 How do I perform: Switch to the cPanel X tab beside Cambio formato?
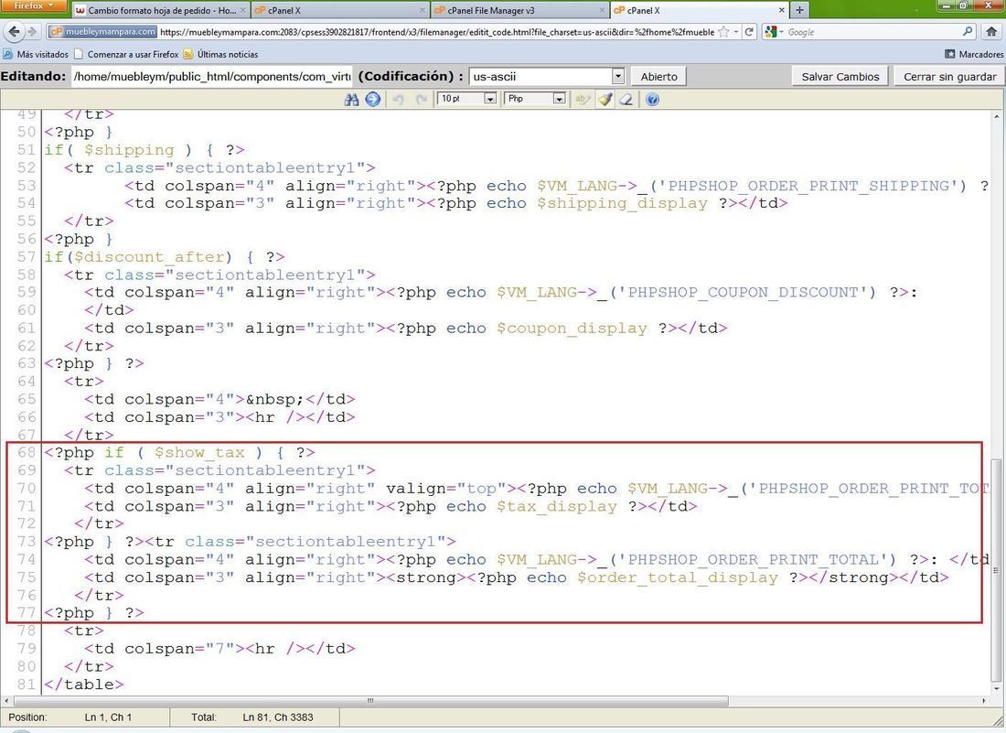click(340, 10)
